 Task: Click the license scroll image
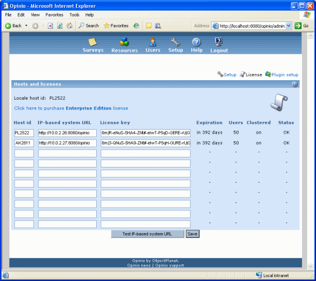pos(279,102)
